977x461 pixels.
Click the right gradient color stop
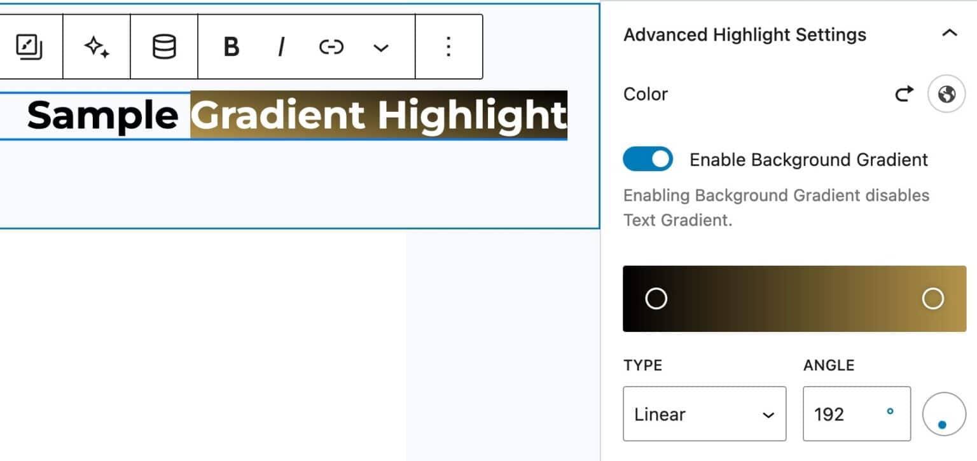[932, 298]
